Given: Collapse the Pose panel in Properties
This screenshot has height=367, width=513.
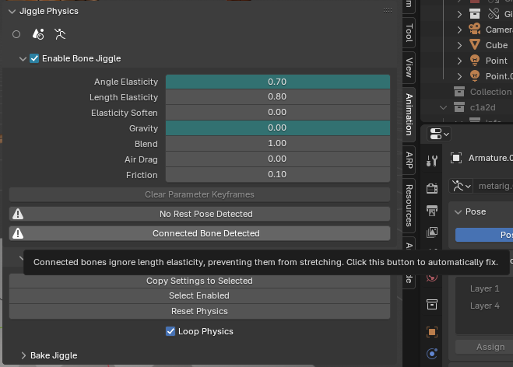Looking at the screenshot, I should [x=458, y=212].
